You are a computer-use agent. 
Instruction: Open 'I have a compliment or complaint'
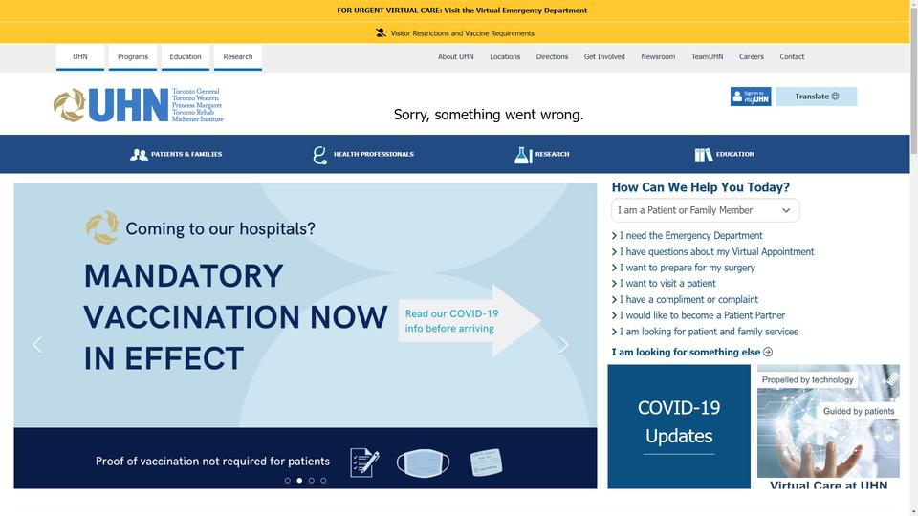[685, 299]
